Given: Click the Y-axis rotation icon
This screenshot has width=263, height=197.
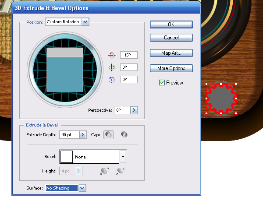Looking at the screenshot, I should (111, 67).
